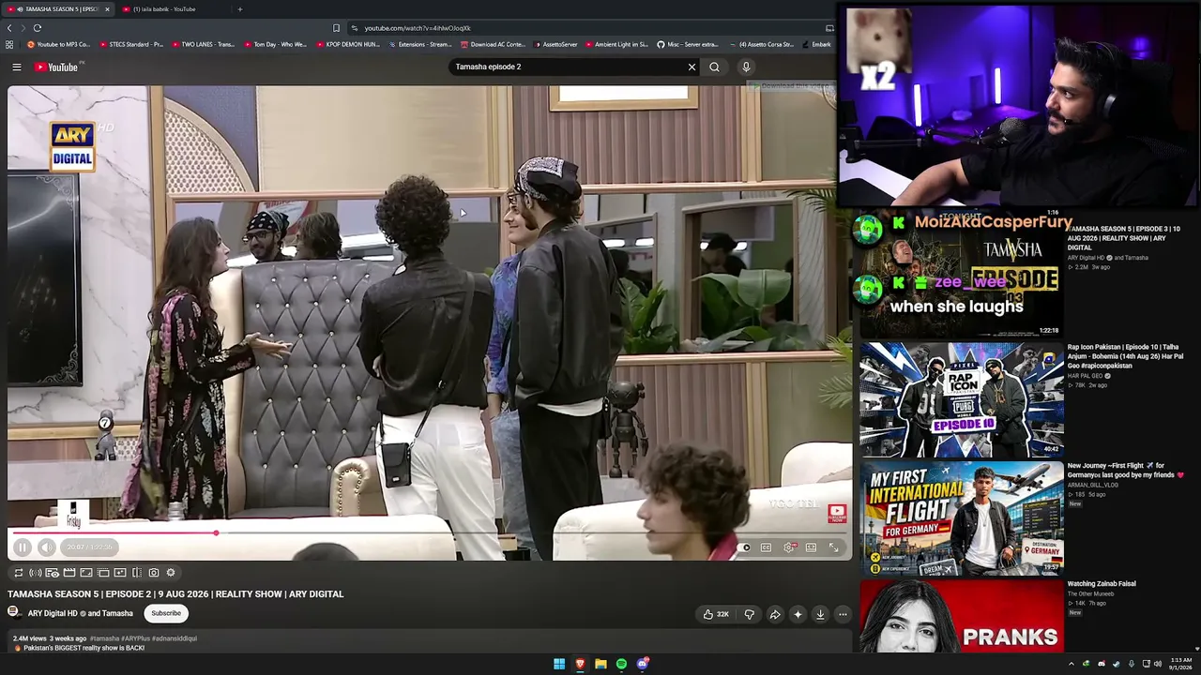Go to the YouTube home logo

point(57,67)
